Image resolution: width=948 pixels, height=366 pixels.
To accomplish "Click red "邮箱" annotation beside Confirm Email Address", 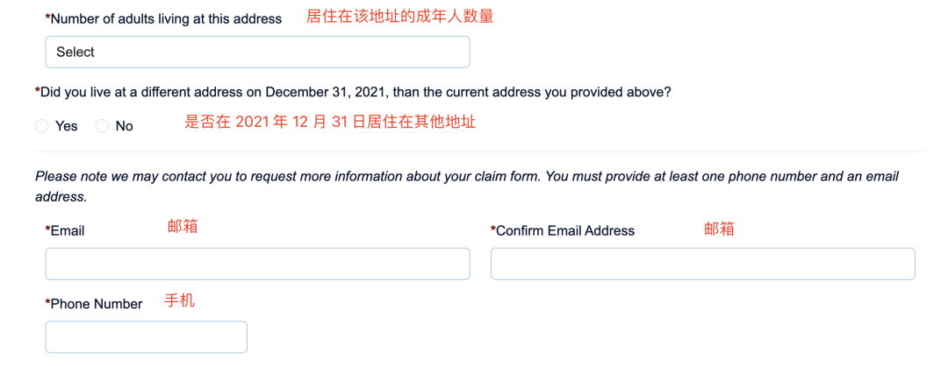I will coord(719,229).
